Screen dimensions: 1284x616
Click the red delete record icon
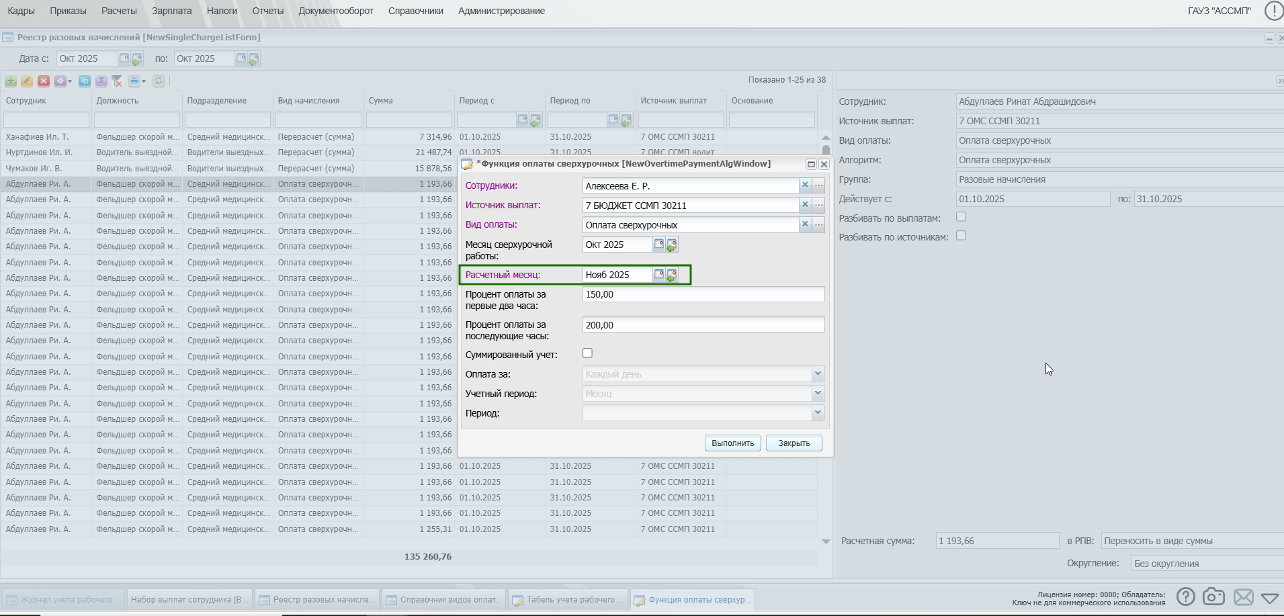[44, 81]
